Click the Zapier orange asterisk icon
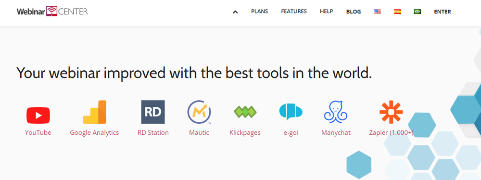Screen dimensions: 481x180 tap(391, 112)
